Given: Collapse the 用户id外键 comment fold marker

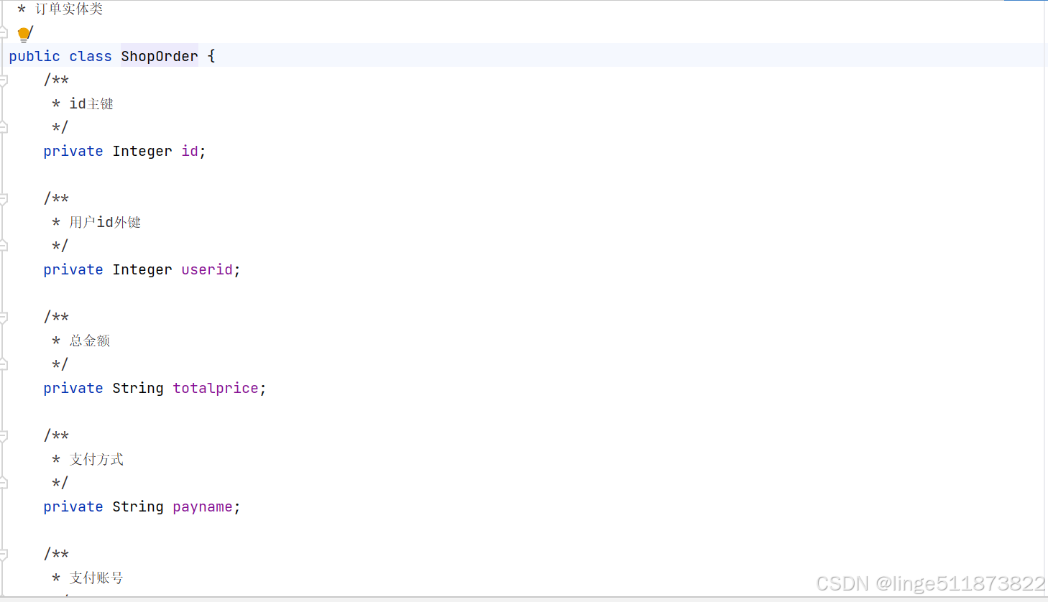Looking at the screenshot, I should [x=4, y=199].
